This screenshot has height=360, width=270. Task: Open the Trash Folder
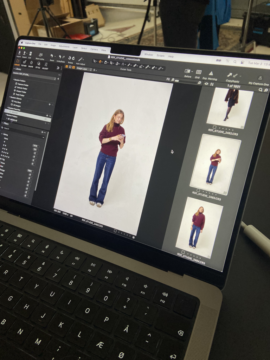click(x=19, y=95)
